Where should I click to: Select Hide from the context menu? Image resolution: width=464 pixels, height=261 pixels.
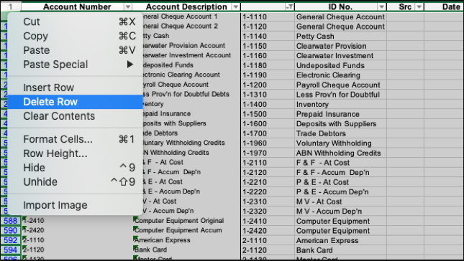pos(75,168)
